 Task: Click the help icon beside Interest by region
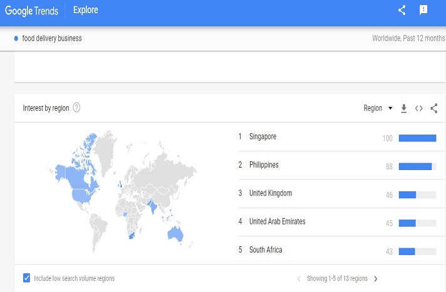(76, 108)
